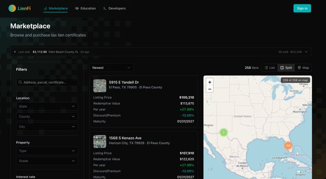The width and height of the screenshot is (326, 179).
Task: Open the Marketplace nav tab
Action: (56, 8)
